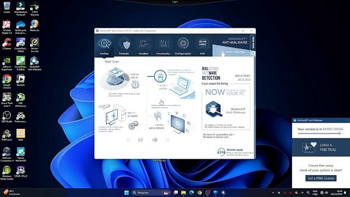This screenshot has width=350, height=197.
Task: Open the Analisar scan tab
Action: (x=104, y=46)
